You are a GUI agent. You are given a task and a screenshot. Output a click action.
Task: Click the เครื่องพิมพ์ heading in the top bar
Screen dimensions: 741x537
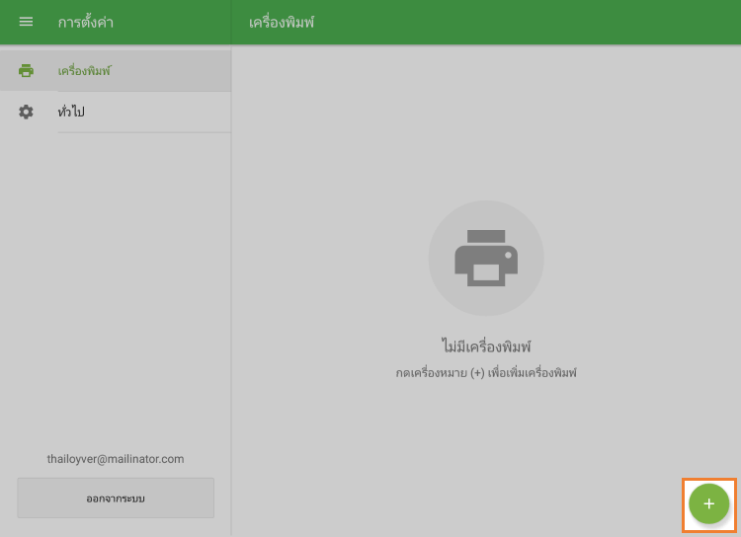pyautogui.click(x=282, y=22)
